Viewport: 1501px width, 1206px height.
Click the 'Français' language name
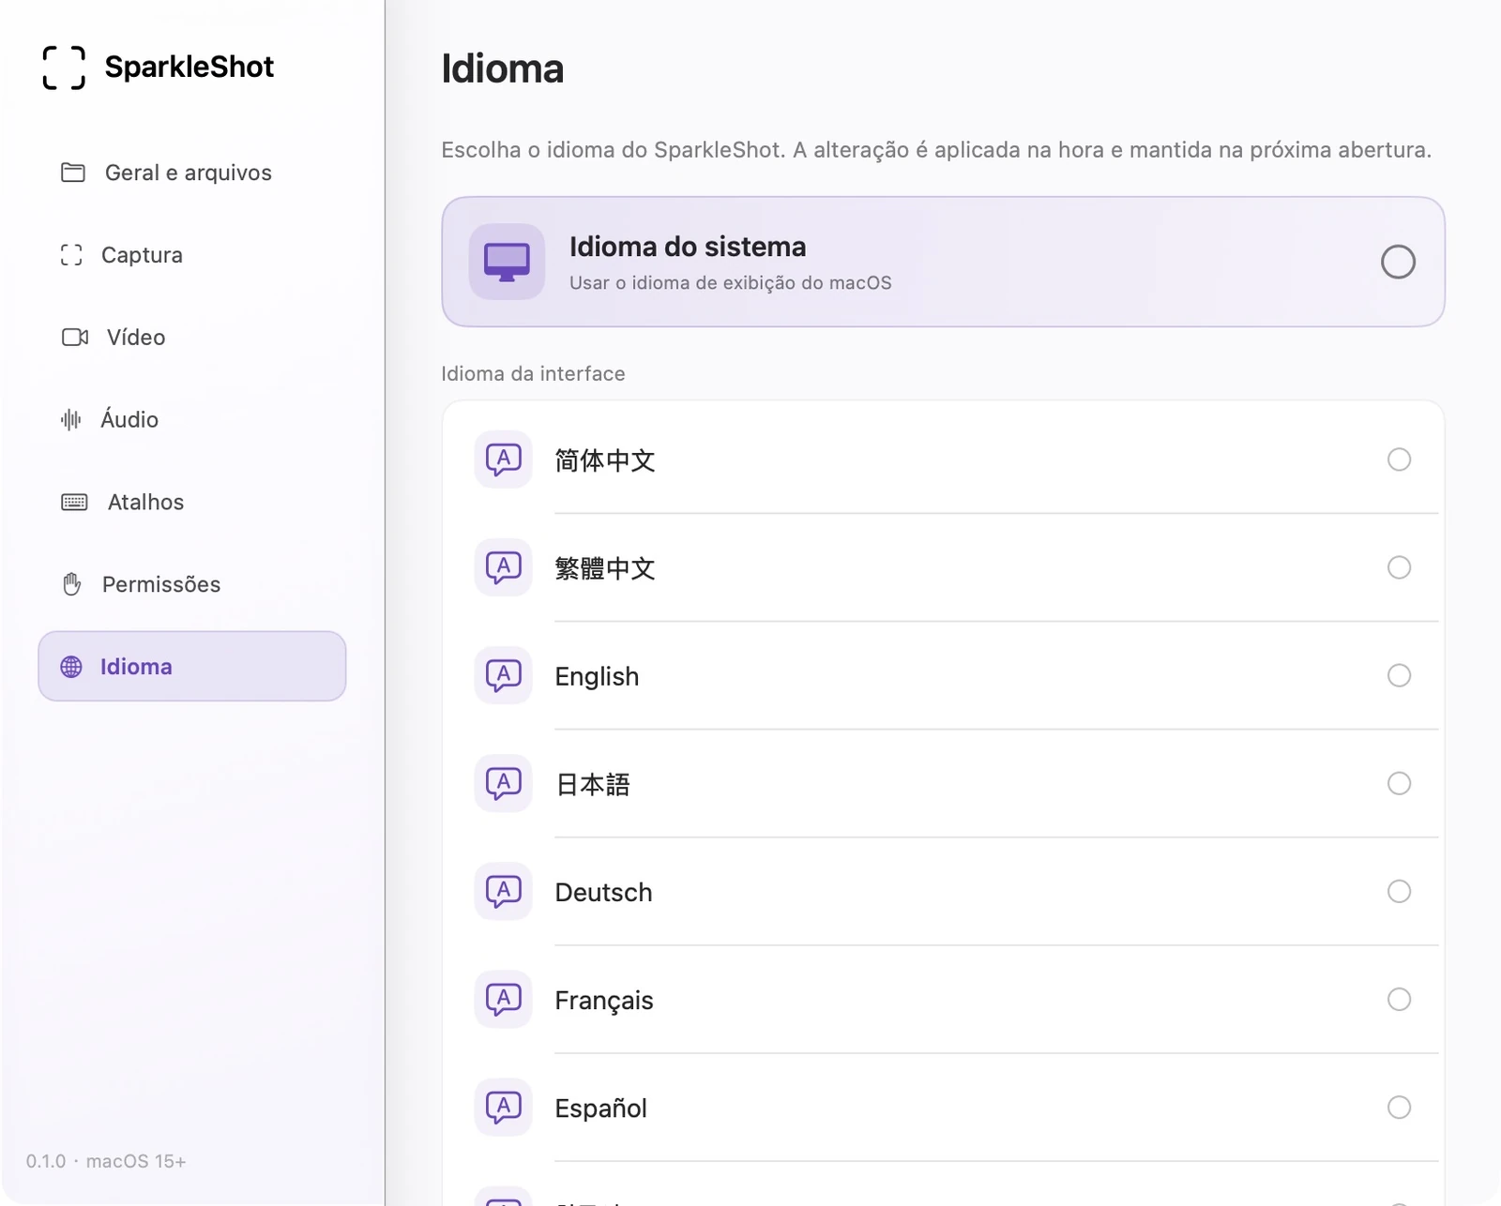[604, 1001]
